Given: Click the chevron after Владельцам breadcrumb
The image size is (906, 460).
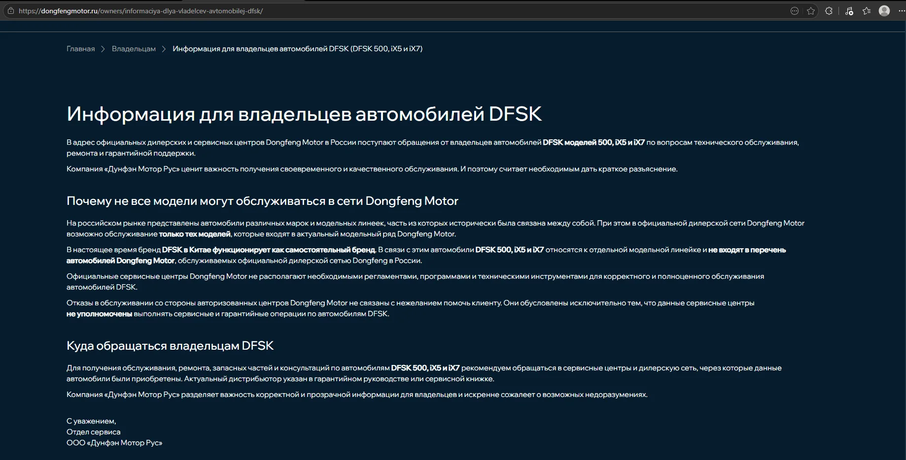Looking at the screenshot, I should tap(164, 49).
